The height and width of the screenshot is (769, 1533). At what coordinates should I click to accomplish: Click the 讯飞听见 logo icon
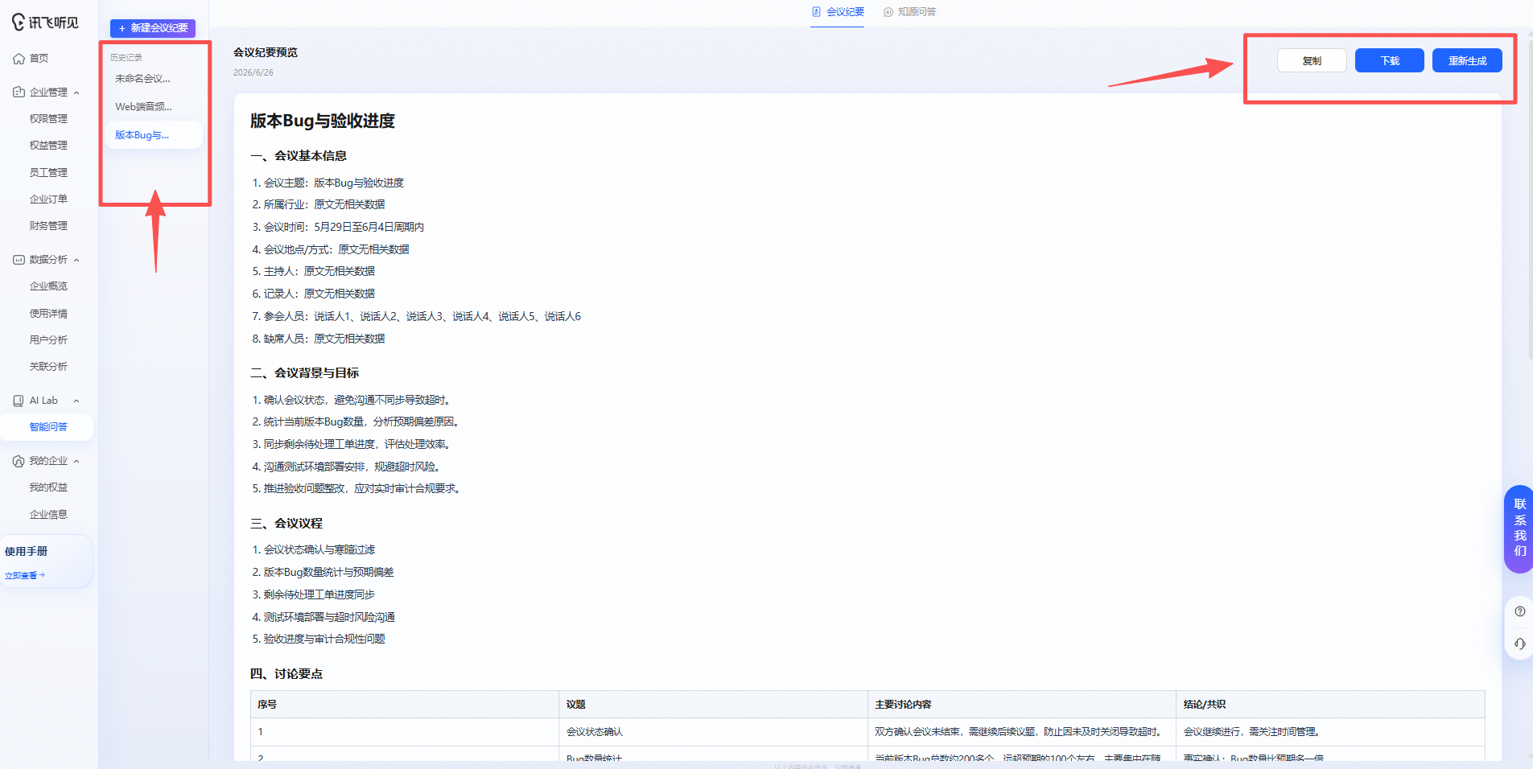coord(19,22)
